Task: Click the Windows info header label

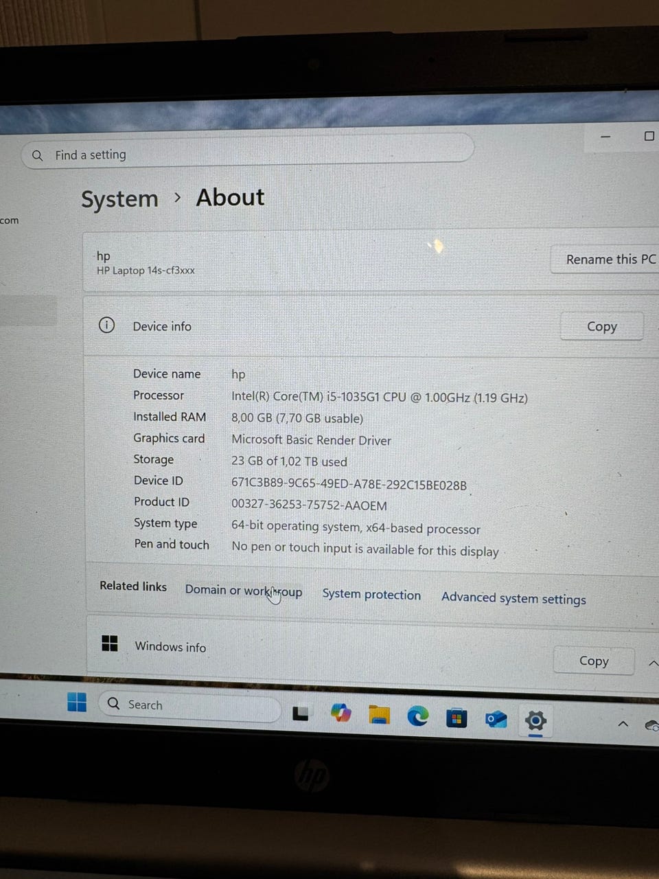Action: 170,647
